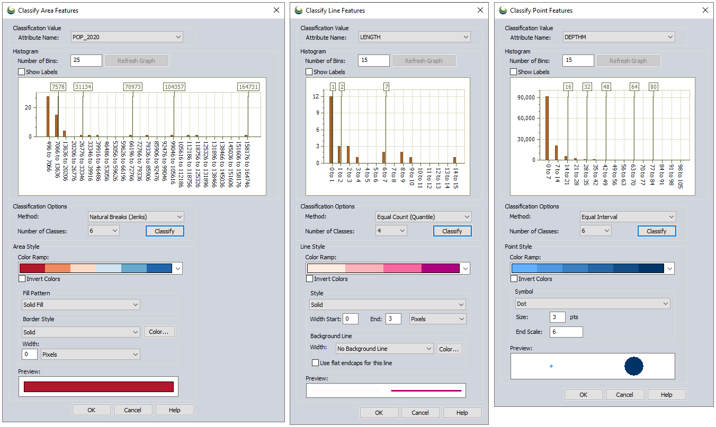Check Invert Colors in Area Style

coord(22,279)
